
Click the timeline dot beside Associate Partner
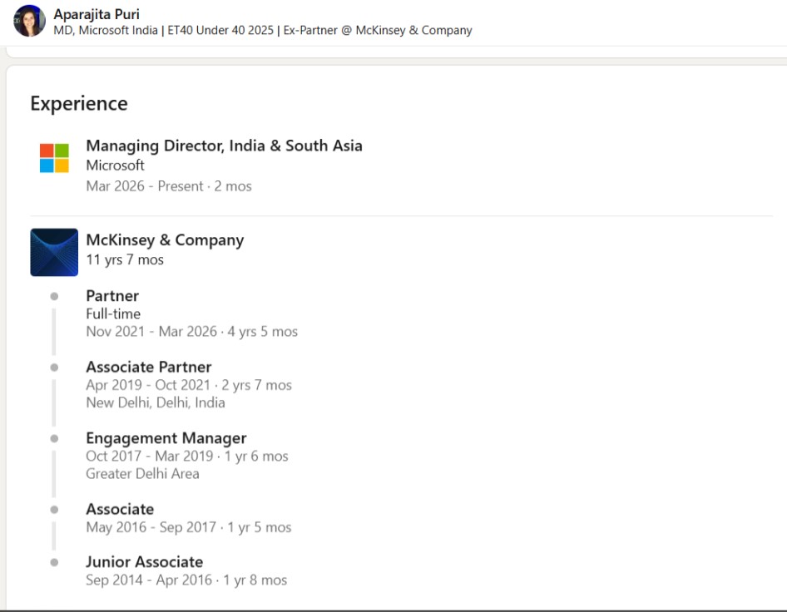tap(54, 367)
